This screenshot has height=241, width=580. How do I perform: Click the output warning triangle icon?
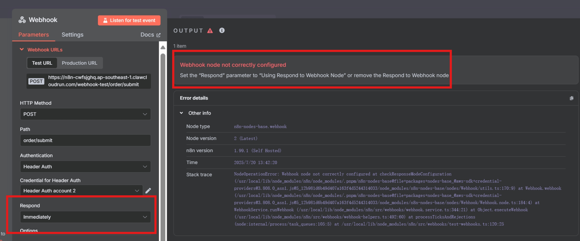pyautogui.click(x=210, y=31)
